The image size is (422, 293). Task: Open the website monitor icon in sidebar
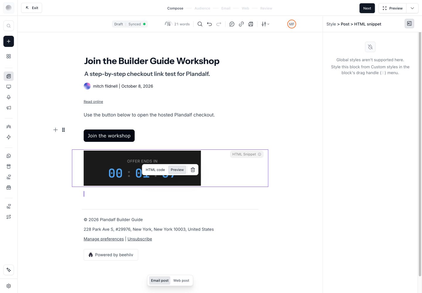8,87
